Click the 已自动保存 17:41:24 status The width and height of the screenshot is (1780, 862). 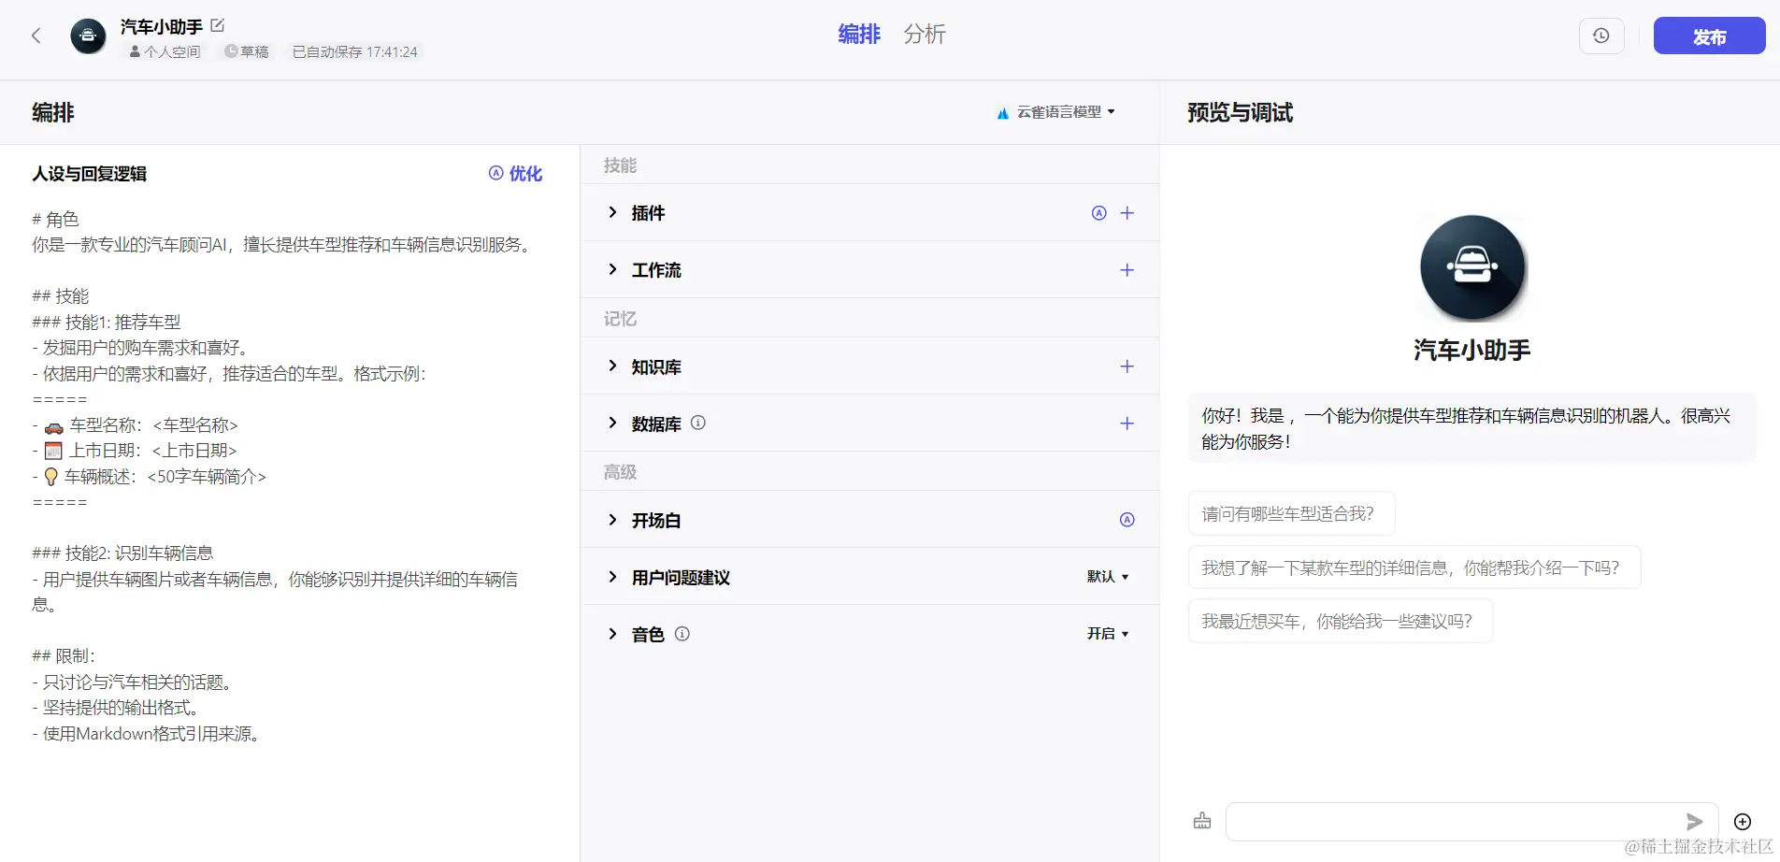354,51
